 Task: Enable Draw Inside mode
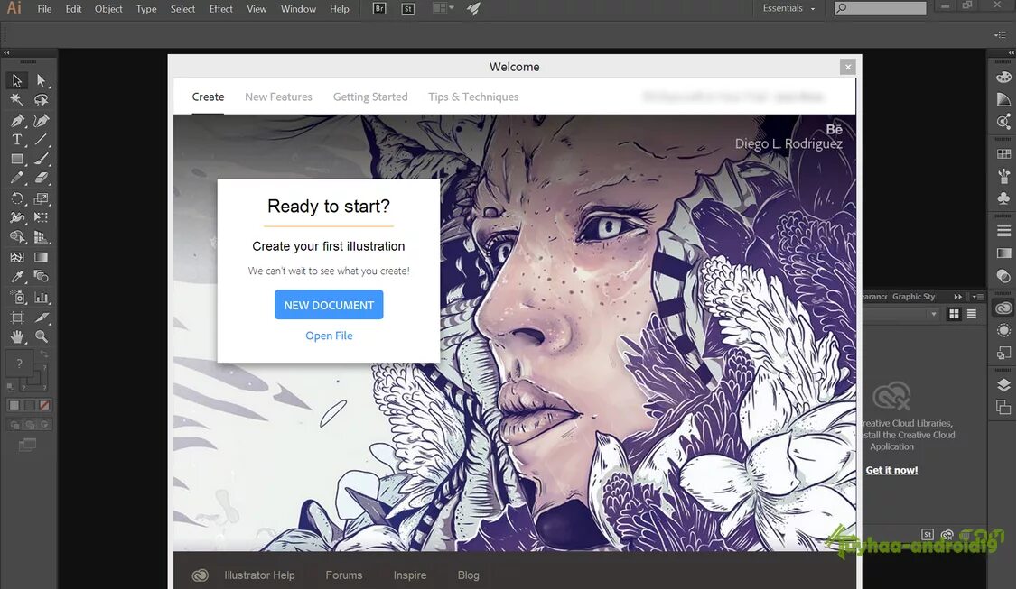tap(44, 425)
